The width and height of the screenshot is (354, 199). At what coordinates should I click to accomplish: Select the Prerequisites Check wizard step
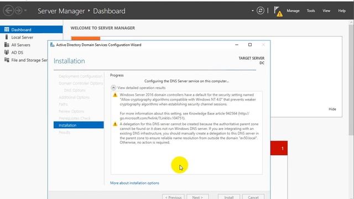75,118
